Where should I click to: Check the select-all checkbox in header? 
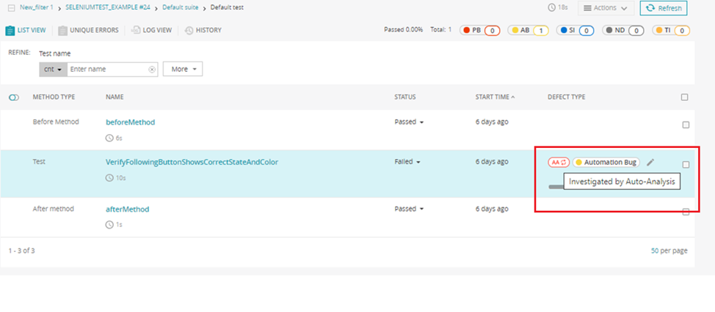point(685,97)
